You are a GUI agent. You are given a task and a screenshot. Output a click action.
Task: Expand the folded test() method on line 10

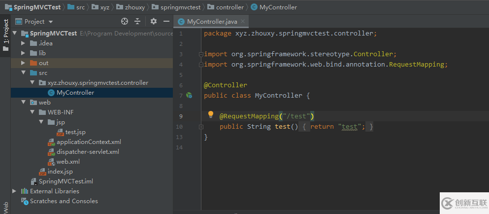(201, 127)
